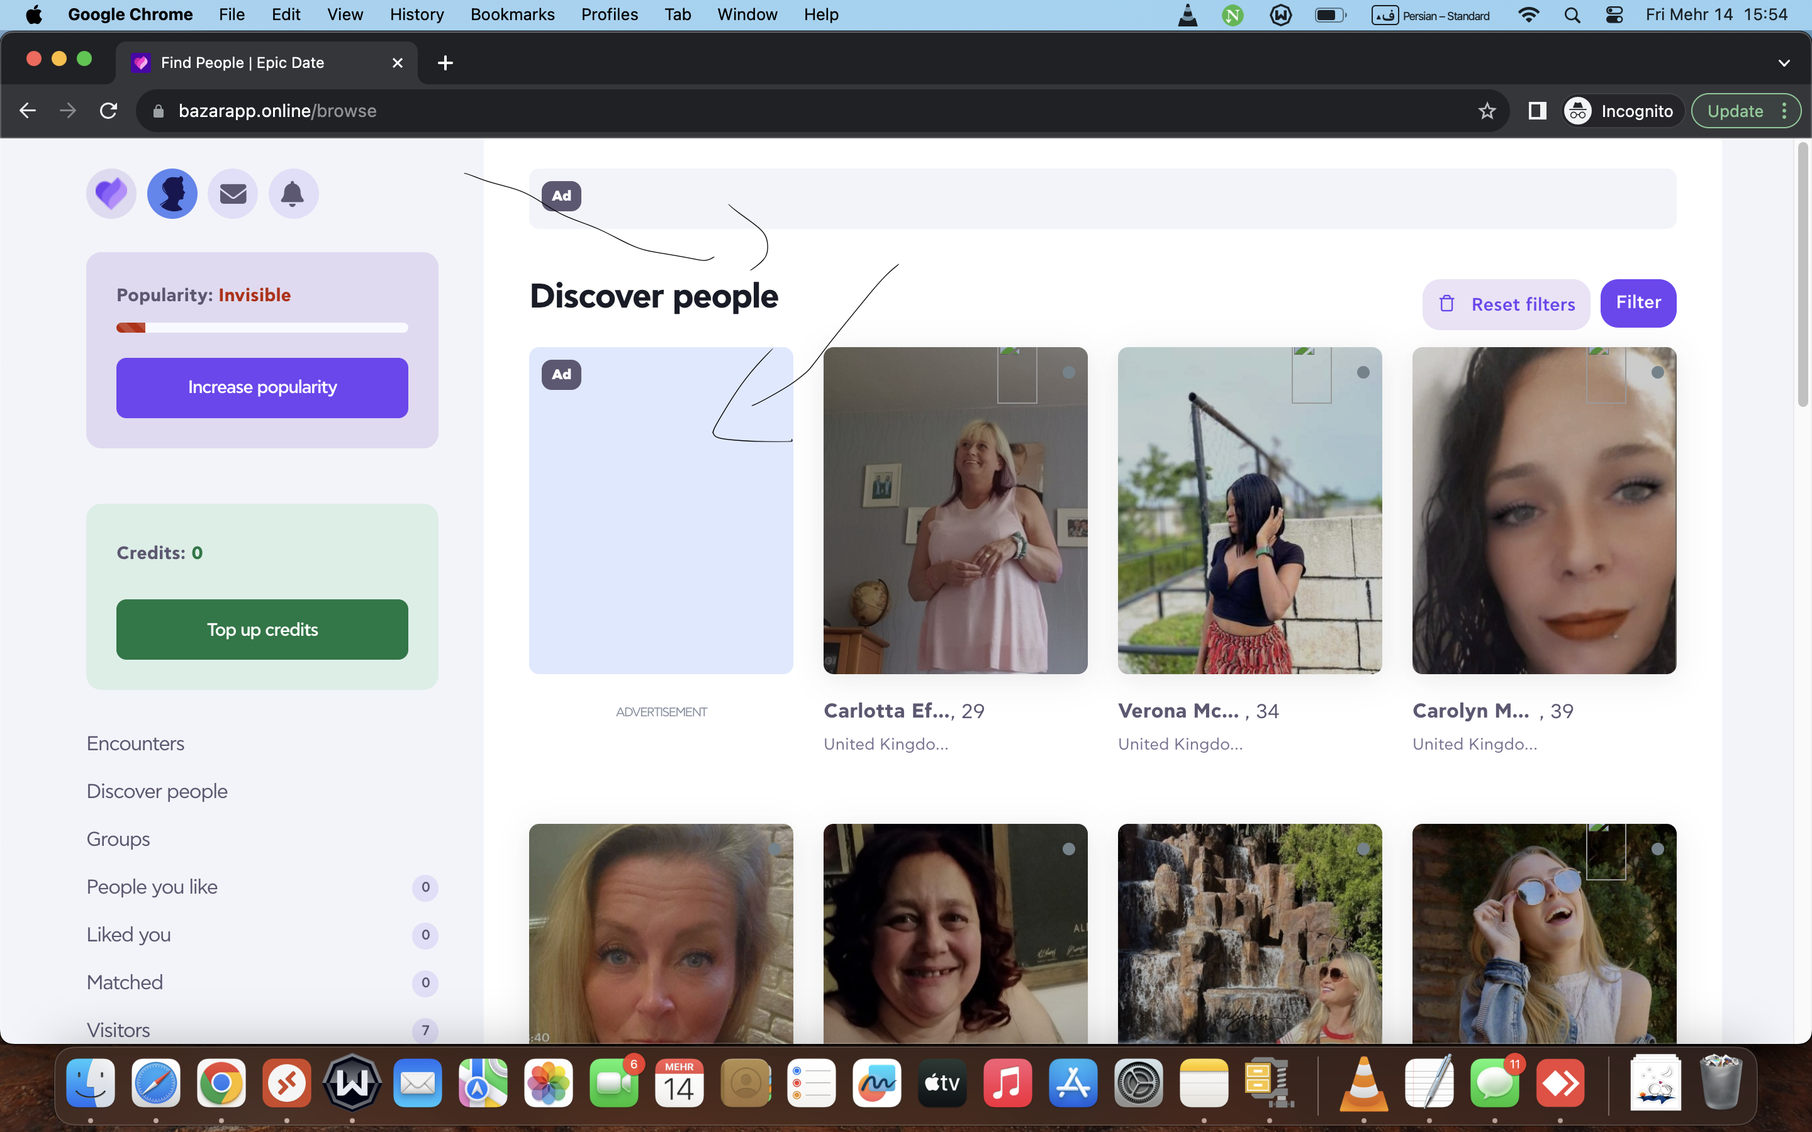
Task: Reload the page with refresh icon
Action: coord(109,111)
